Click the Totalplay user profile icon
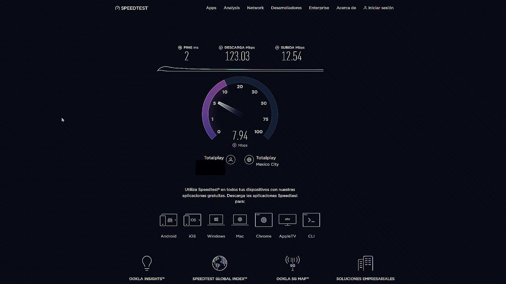Image resolution: width=506 pixels, height=284 pixels. [231, 159]
